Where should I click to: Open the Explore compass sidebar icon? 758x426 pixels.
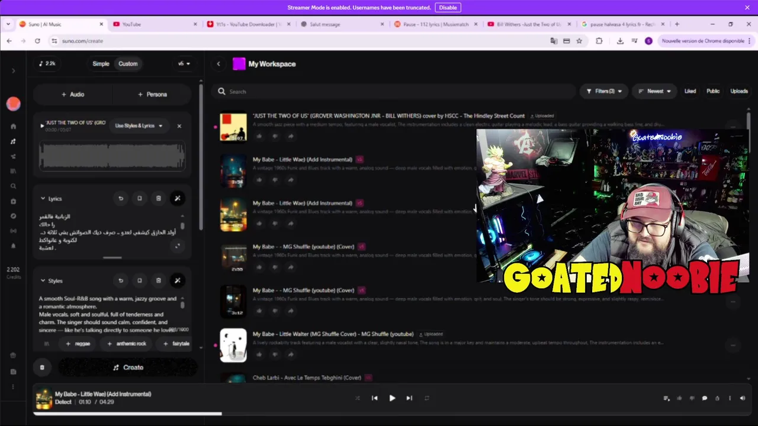[x=13, y=216]
